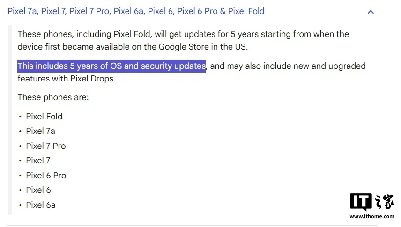This screenshot has height=227, width=401.
Task: Click the "These phones are:" line
Action: click(53, 97)
